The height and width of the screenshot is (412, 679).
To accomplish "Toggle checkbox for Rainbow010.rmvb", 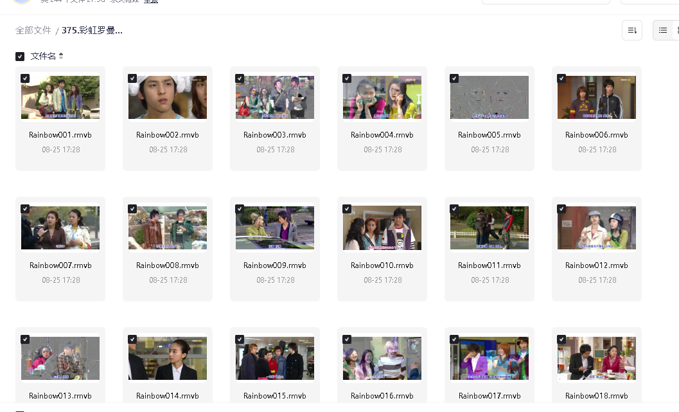I will (x=347, y=209).
